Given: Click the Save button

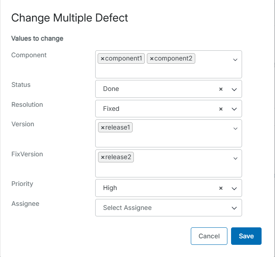Looking at the screenshot, I should (x=246, y=236).
